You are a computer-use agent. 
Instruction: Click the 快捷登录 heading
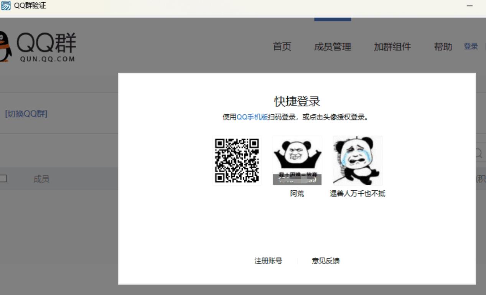(297, 101)
